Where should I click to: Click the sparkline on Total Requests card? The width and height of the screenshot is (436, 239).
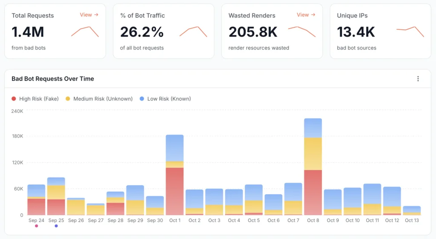(85, 32)
